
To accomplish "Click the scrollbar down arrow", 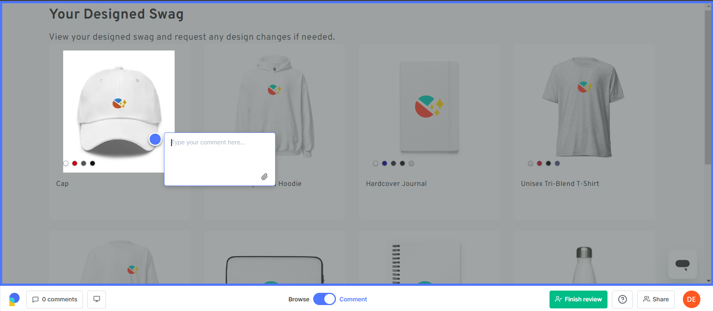I will coord(708,281).
